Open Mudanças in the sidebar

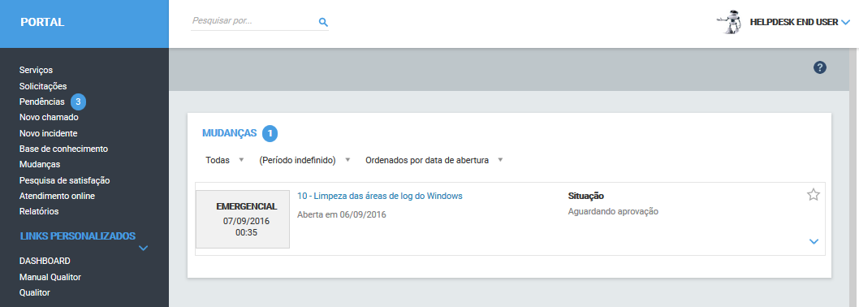pos(40,164)
